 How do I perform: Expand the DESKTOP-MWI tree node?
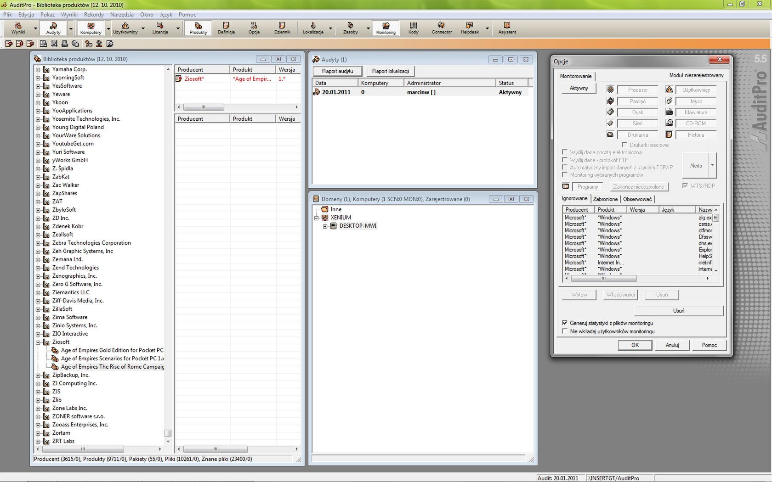click(x=325, y=226)
